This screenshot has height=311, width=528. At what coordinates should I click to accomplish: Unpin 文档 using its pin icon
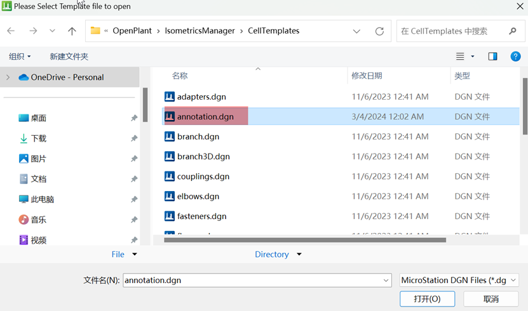coord(134,179)
